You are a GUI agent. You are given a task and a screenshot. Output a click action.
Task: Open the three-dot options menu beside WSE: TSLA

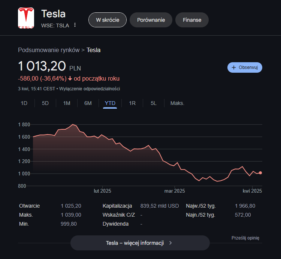75,25
